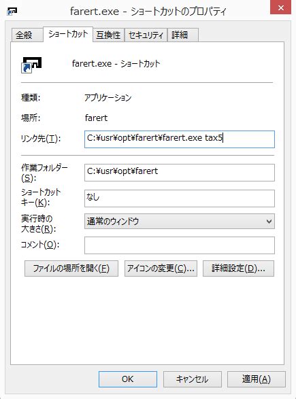
Task: Click the リンク先 target path field
Action: coord(180,139)
